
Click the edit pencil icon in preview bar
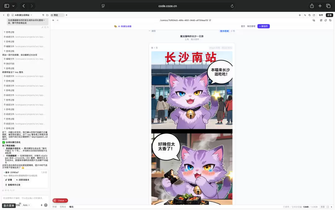[x=321, y=20]
